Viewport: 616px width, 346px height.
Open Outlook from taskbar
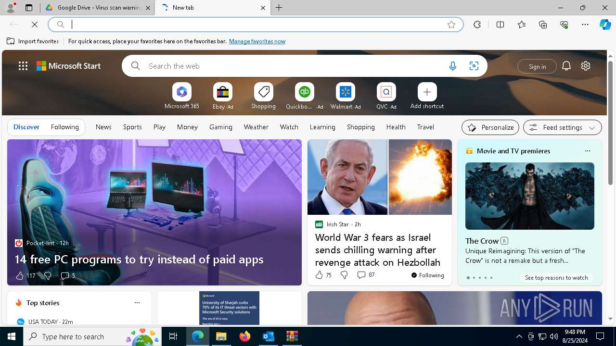coord(268,336)
